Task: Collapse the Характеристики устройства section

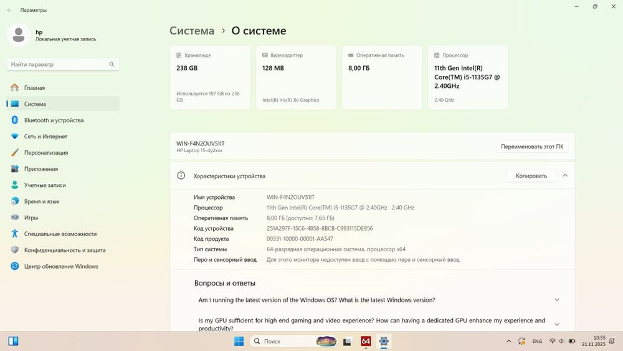Action: [x=565, y=176]
